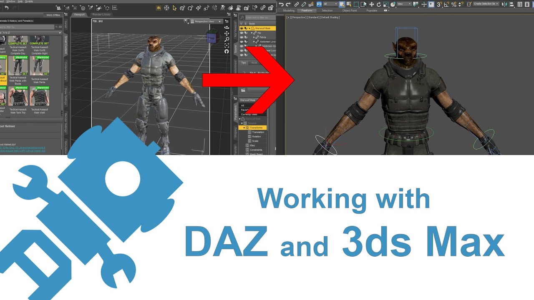Choose 3ds Max Select and Rotate tool
This screenshot has height=300, width=534.
[379, 4]
